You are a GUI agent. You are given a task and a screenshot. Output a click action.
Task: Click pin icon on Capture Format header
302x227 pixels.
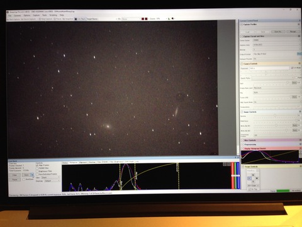coord(299,36)
